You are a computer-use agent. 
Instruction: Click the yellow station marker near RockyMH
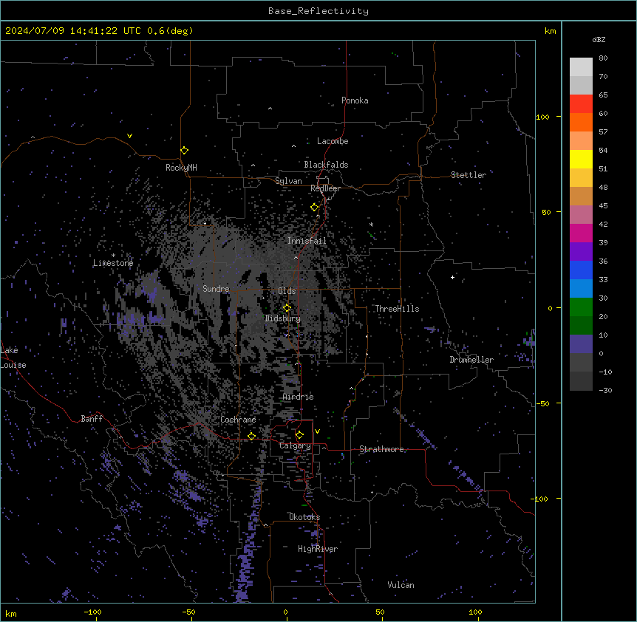pyautogui.click(x=185, y=151)
